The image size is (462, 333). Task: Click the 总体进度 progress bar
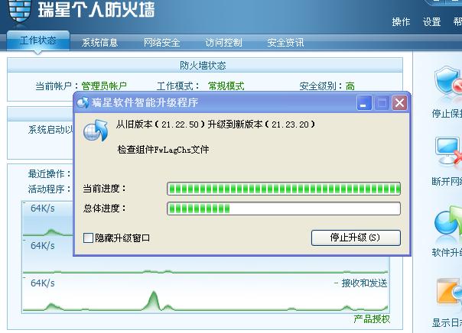[284, 209]
